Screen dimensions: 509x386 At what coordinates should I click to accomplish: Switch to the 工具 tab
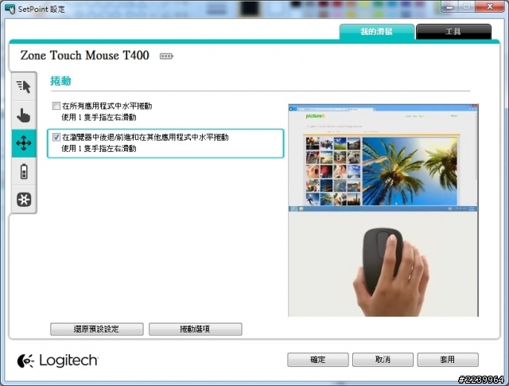[453, 32]
